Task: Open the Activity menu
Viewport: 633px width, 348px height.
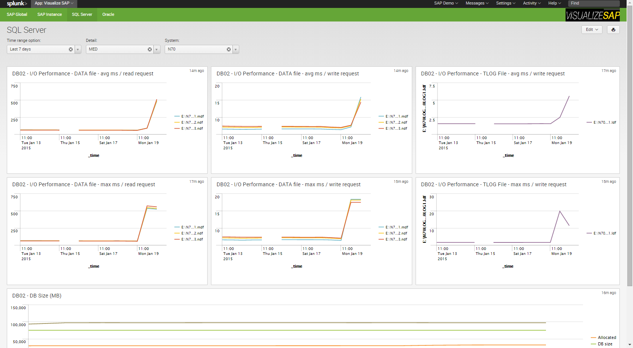Action: click(x=532, y=3)
